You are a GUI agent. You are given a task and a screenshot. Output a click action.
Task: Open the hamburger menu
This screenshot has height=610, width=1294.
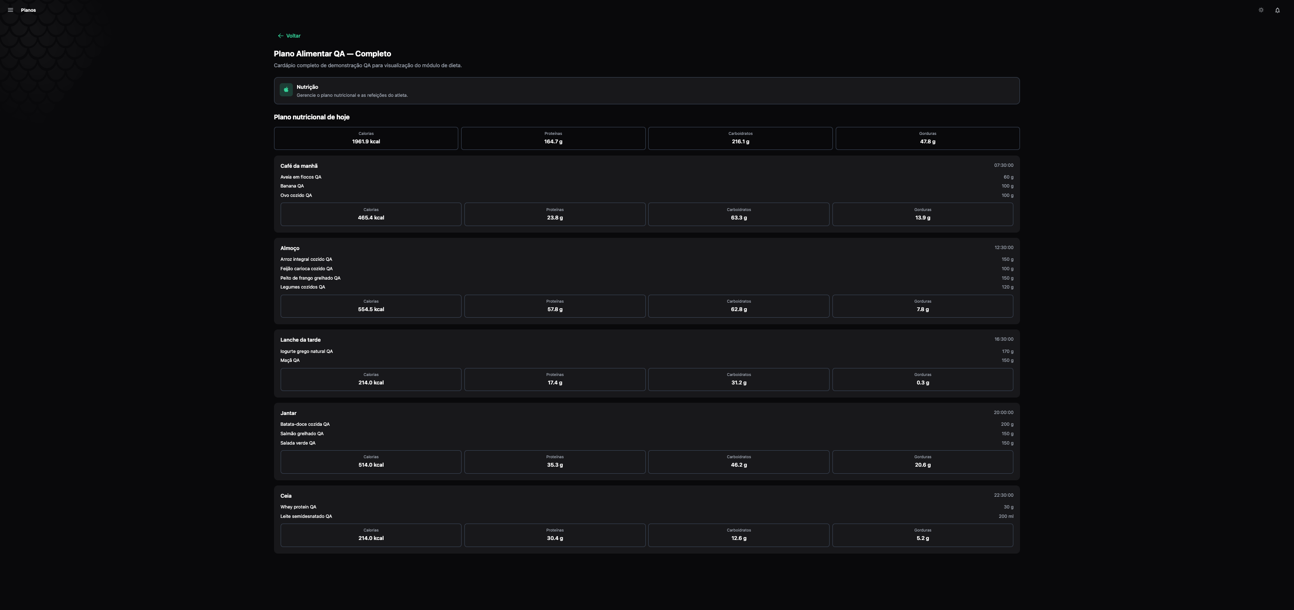(10, 10)
